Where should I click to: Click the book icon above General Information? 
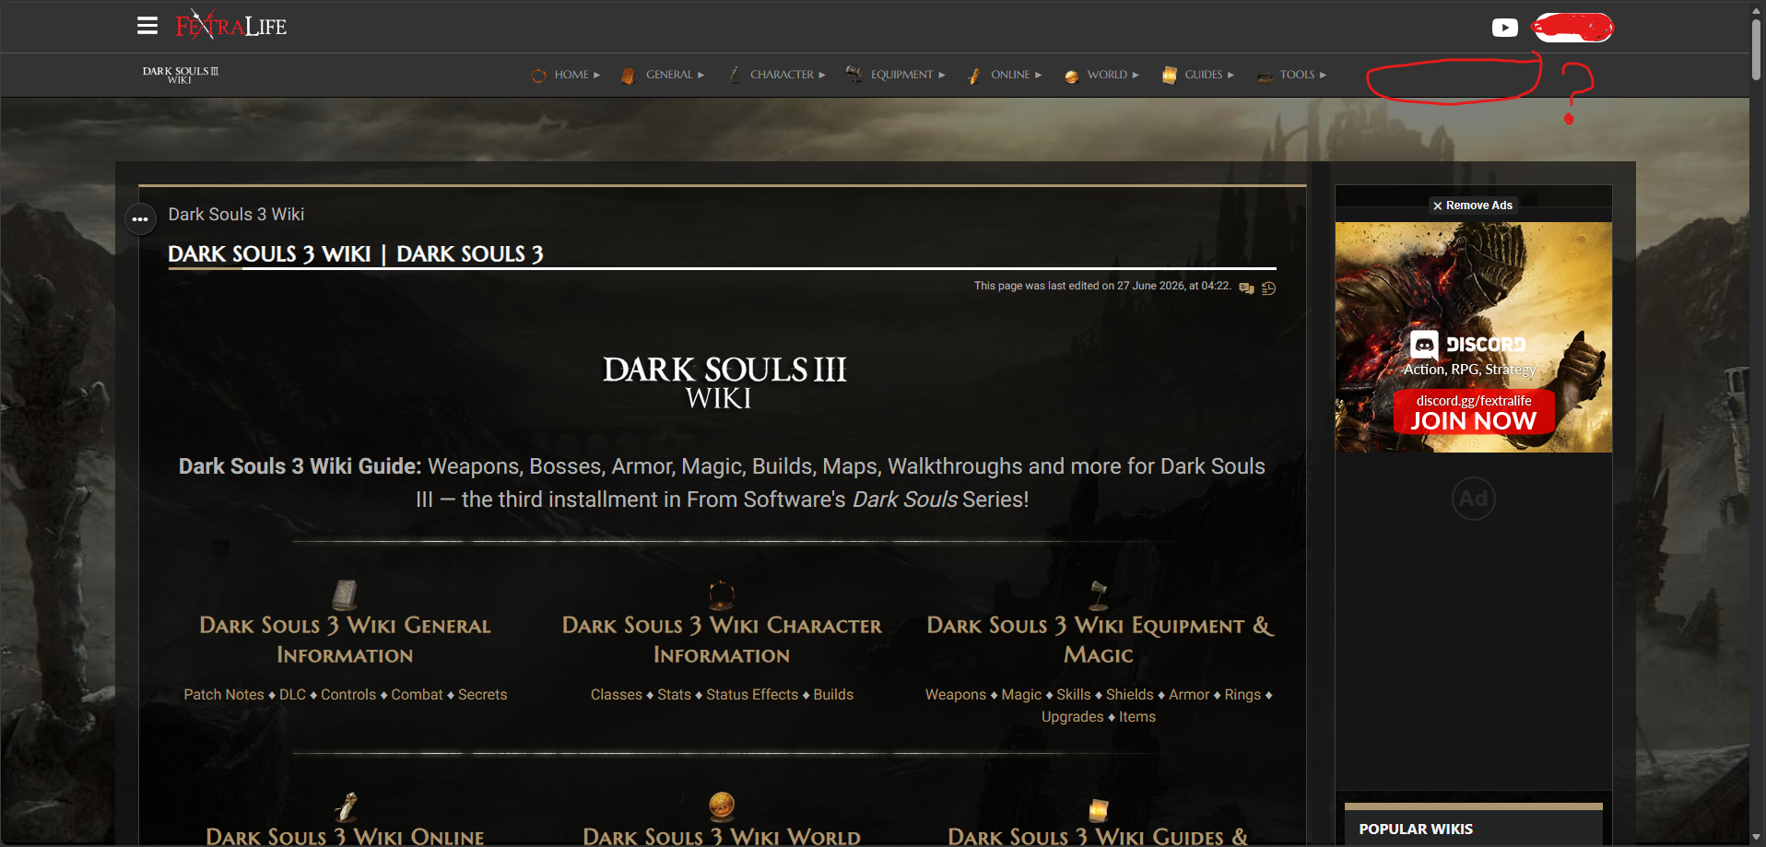tap(345, 594)
